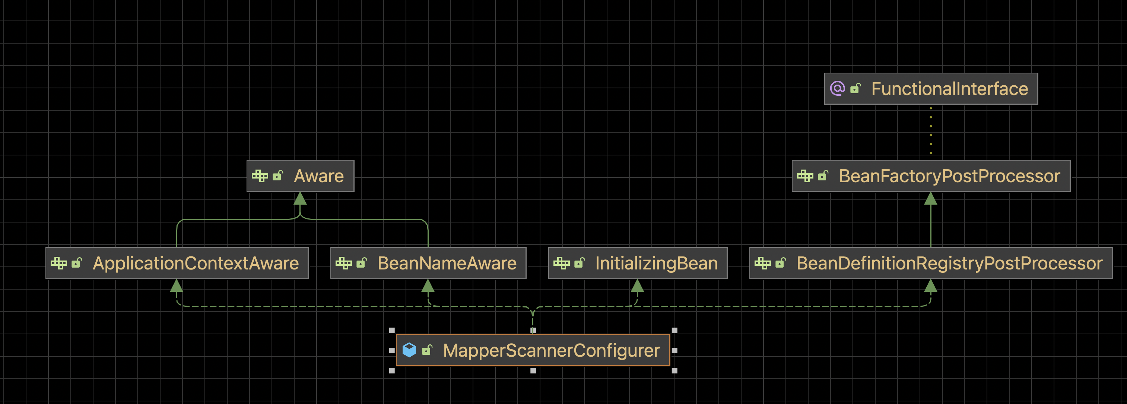Click the bottom-center selection handle of MapperScannerConfigurer
Image resolution: width=1127 pixels, height=404 pixels.
pyautogui.click(x=533, y=370)
